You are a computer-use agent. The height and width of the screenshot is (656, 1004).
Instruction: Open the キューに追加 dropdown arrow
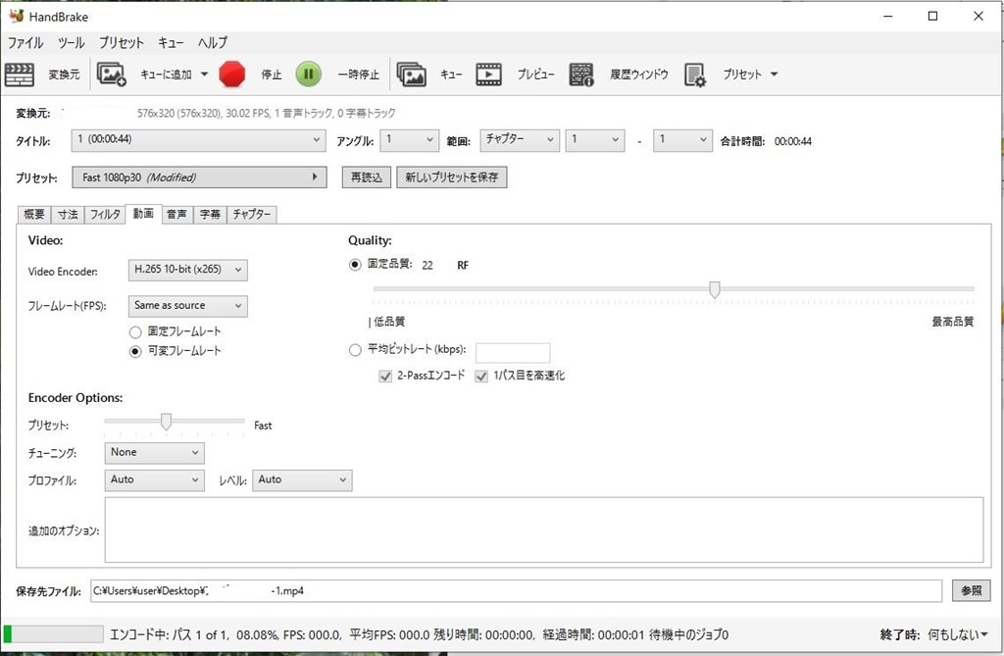click(204, 75)
